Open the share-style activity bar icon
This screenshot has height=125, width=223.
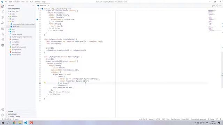[x=3, y=40]
